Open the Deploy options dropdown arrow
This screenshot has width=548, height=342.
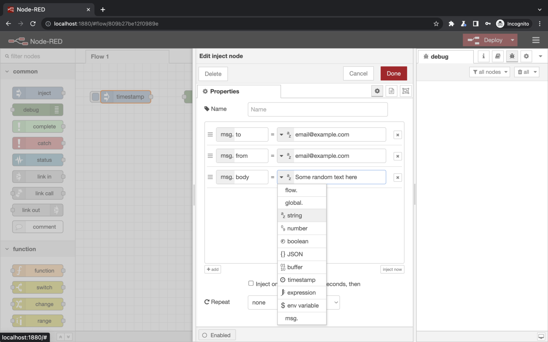pyautogui.click(x=512, y=40)
